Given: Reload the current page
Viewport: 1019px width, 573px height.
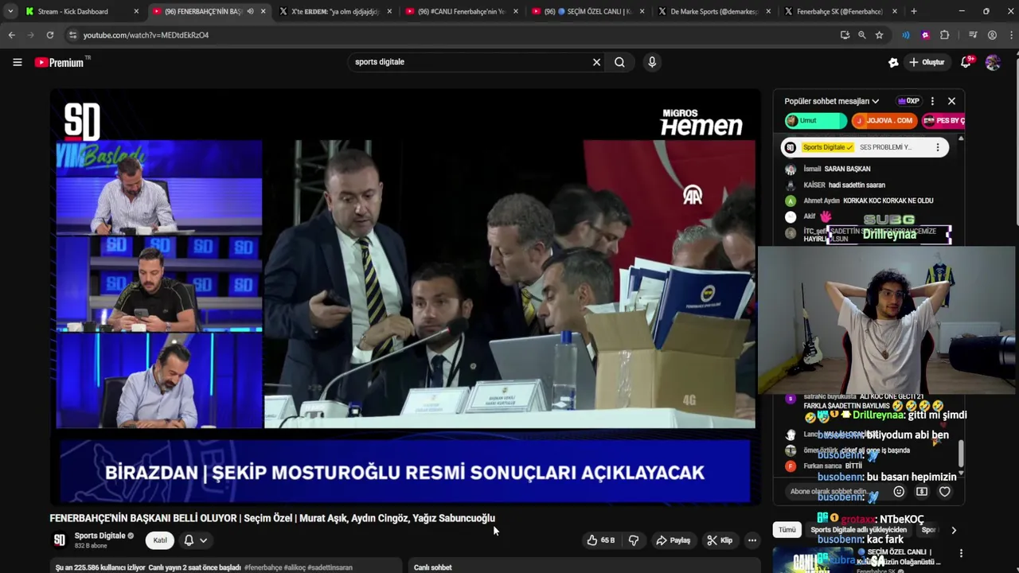Looking at the screenshot, I should [49, 35].
